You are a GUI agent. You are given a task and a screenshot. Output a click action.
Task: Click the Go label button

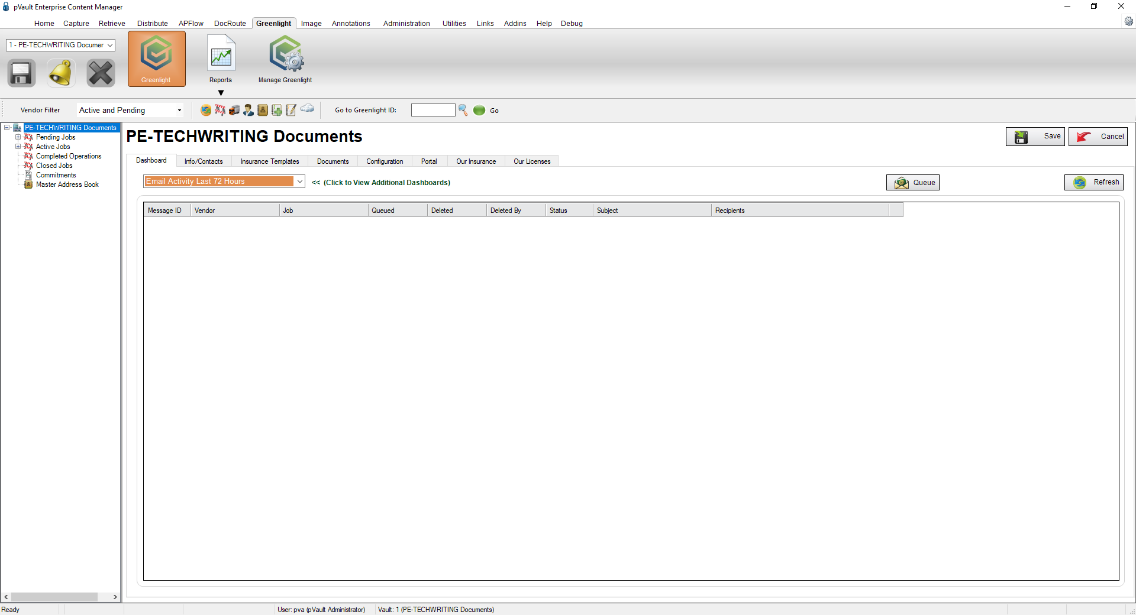495,111
